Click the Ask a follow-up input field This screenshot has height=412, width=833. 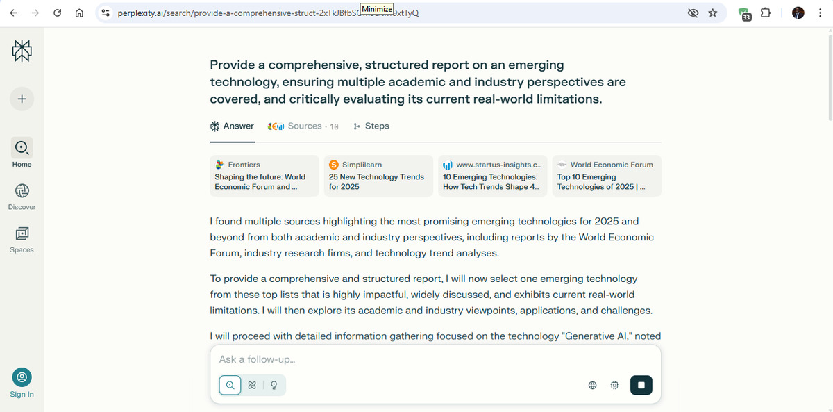416,359
